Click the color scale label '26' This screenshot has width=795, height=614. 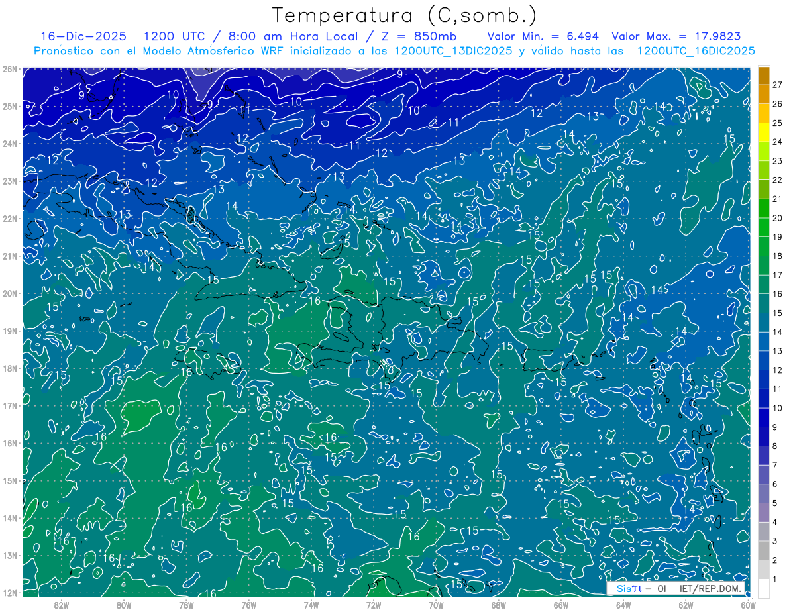click(777, 104)
